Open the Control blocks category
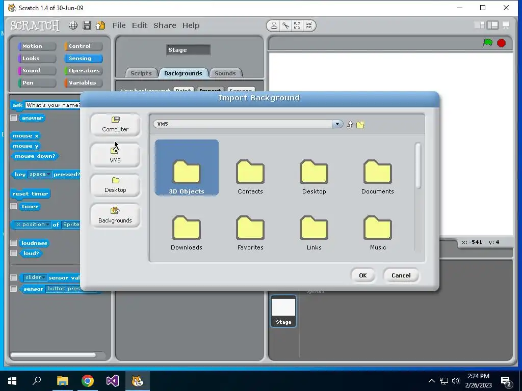This screenshot has width=522, height=391. tap(83, 46)
